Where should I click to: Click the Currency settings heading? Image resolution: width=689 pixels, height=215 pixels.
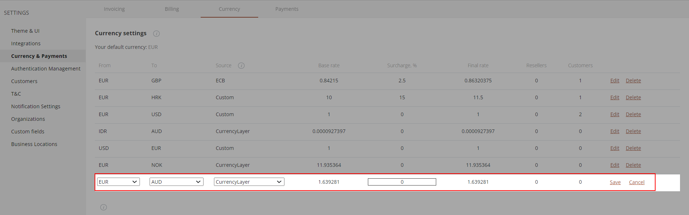click(x=120, y=33)
